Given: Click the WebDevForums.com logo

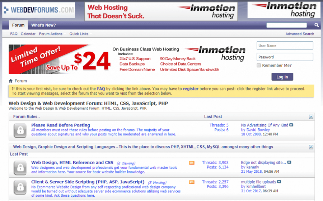Looking at the screenshot, I should point(39,10).
